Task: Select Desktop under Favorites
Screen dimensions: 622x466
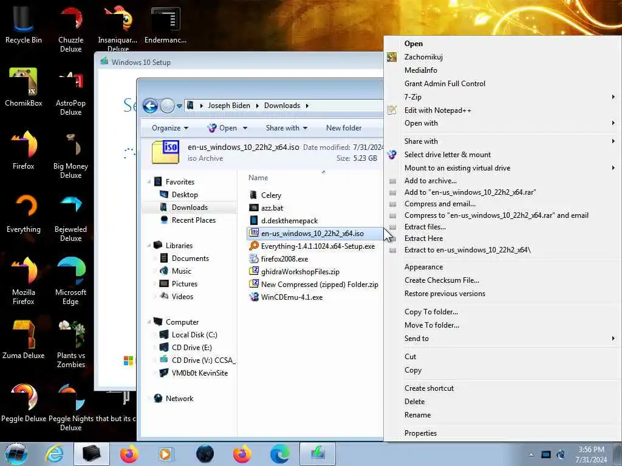Action: 185,195
